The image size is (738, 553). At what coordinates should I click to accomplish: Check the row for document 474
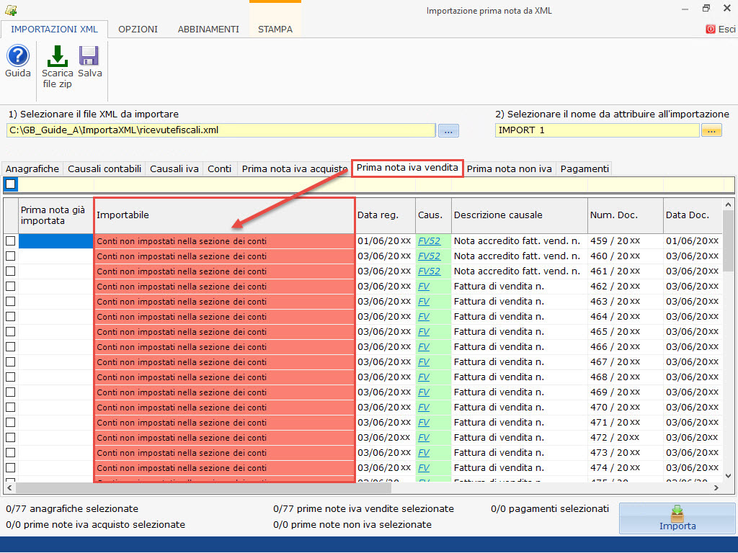pos(10,468)
